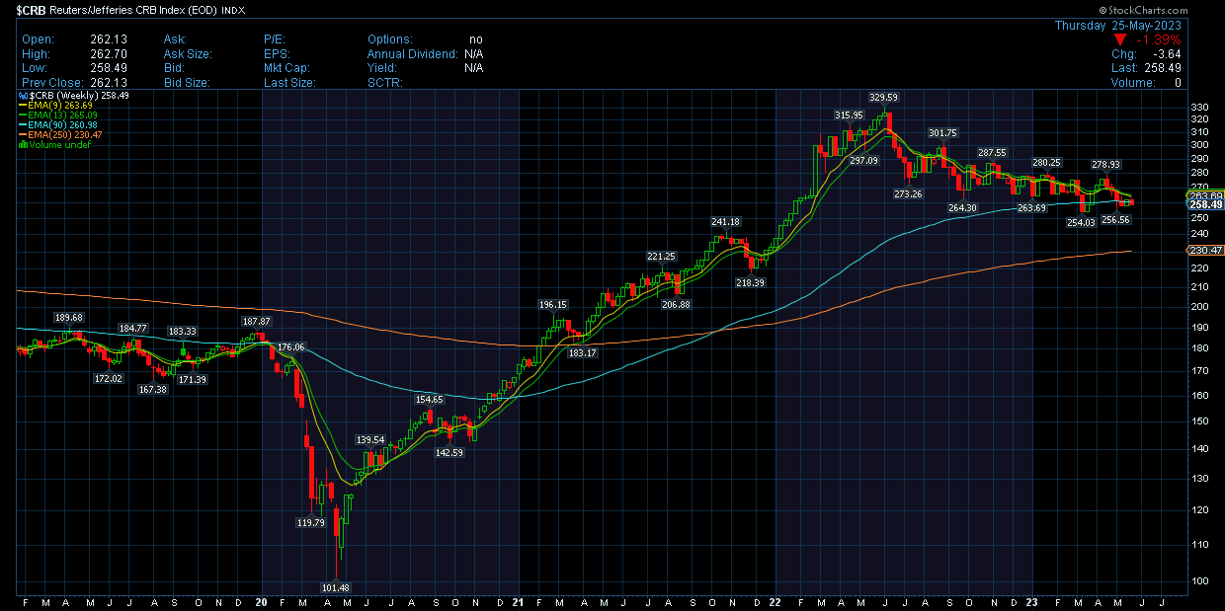Click the 'Volume:' label in top-right box
The image size is (1225, 611).
point(1132,82)
